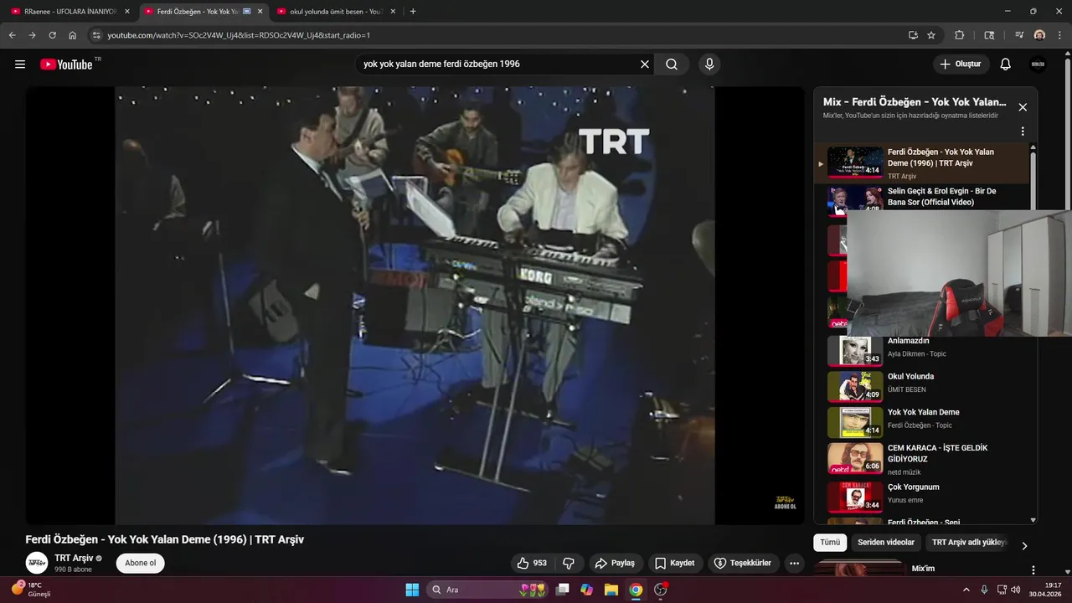Open the YouTube account avatar menu
This screenshot has height=603, width=1072.
tap(1038, 64)
